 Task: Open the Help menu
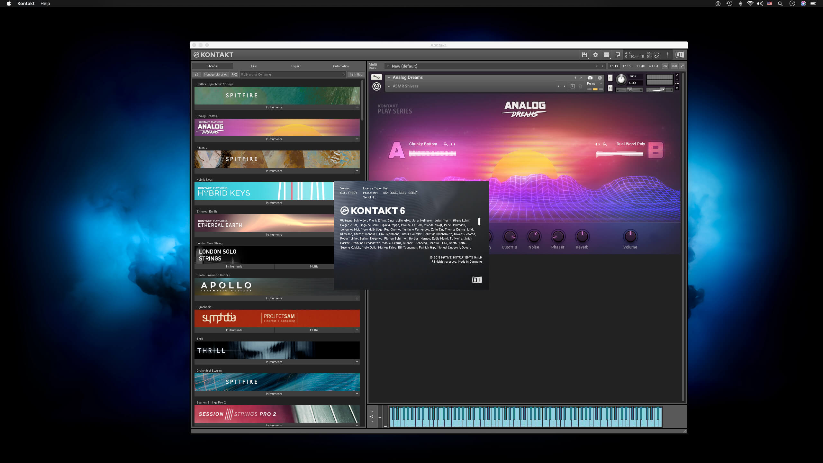45,4
